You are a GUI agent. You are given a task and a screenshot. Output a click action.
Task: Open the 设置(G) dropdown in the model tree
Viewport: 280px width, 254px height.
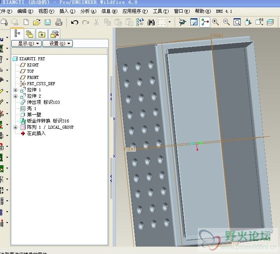tap(58, 44)
